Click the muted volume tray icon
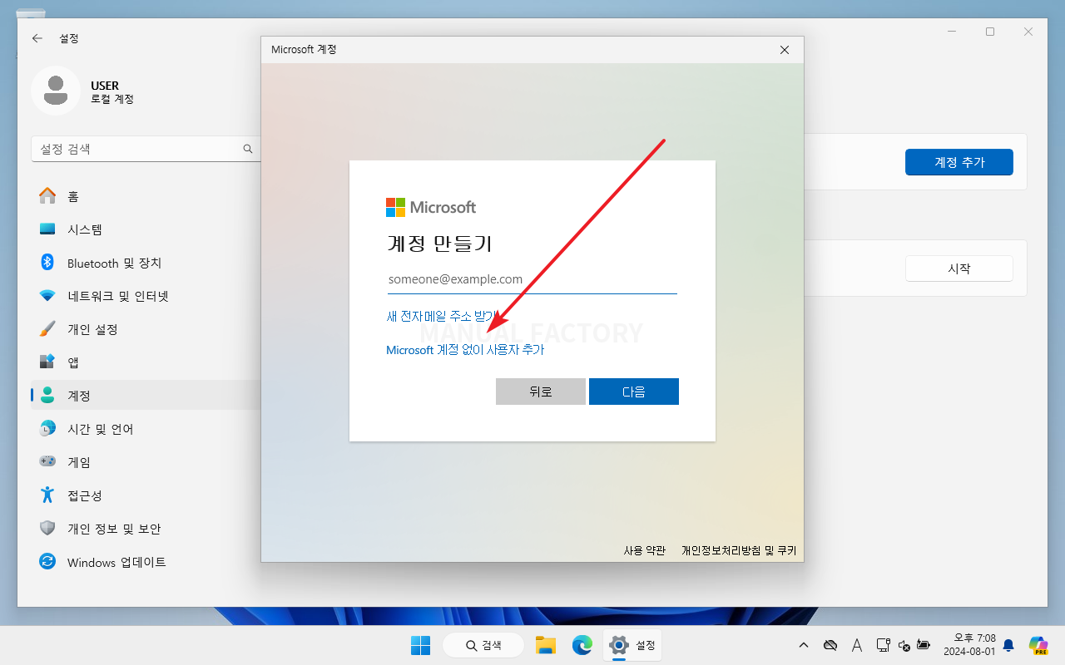Viewport: 1065px width, 665px height. (904, 645)
